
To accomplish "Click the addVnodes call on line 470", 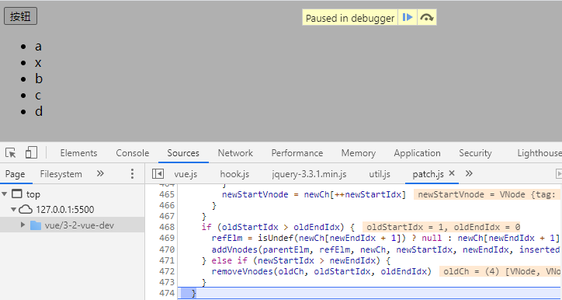I will [387, 249].
